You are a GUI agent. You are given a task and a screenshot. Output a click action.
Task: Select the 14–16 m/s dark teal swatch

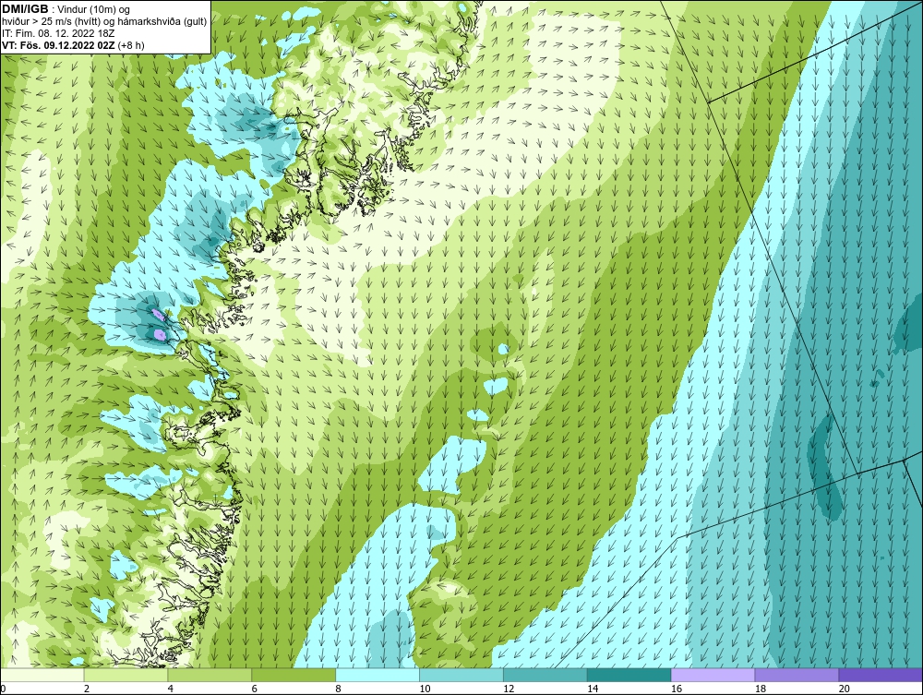(x=629, y=675)
